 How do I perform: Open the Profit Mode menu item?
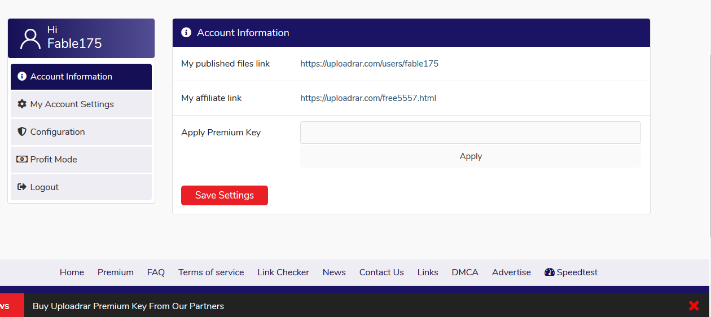[x=81, y=160]
